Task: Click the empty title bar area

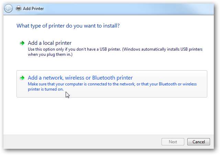Action: pos(120,8)
